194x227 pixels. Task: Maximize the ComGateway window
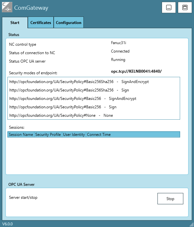click(185, 7)
